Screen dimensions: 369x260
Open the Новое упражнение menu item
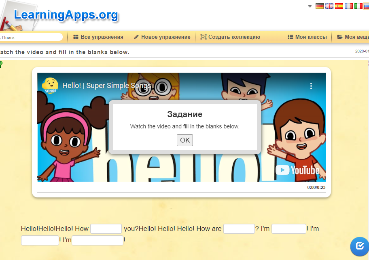162,37
